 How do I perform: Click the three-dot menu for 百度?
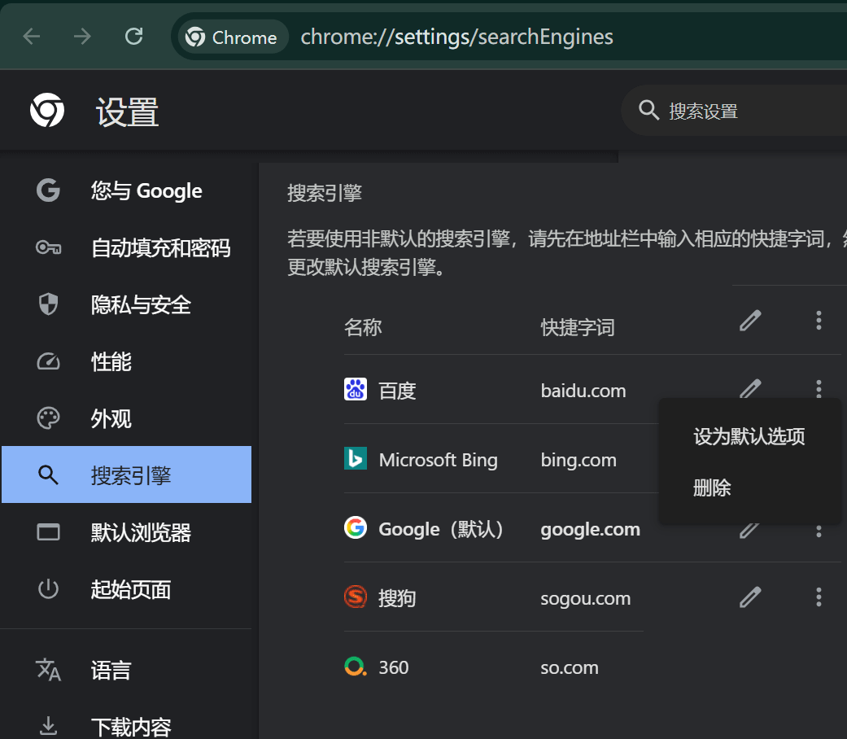click(x=819, y=389)
